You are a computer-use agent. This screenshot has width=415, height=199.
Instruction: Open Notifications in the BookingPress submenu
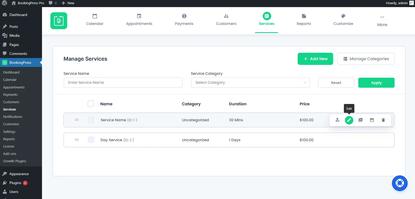coord(13,117)
